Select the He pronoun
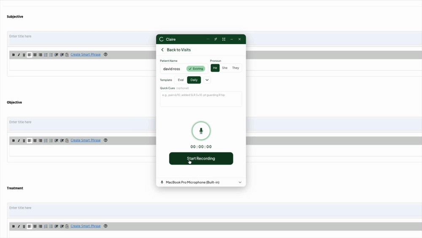 click(215, 68)
